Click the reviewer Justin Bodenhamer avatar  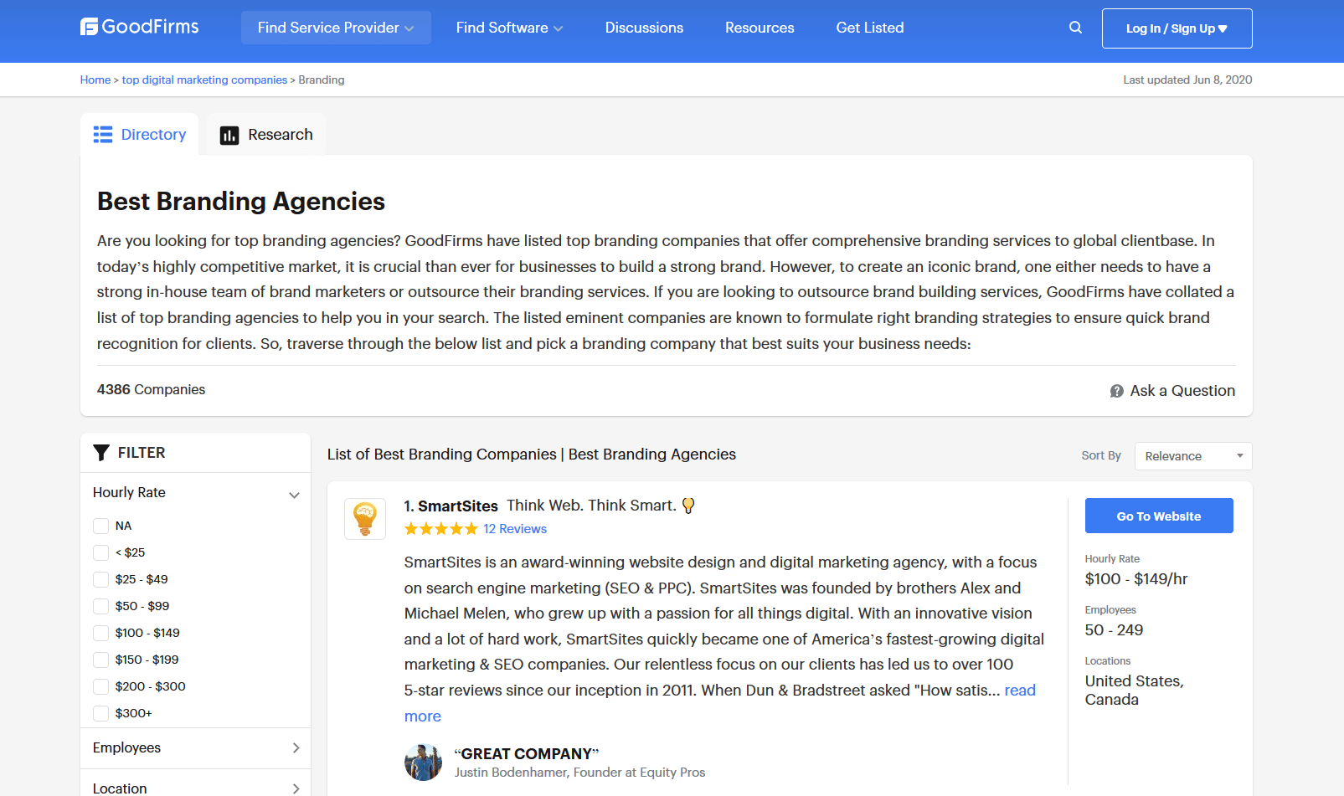point(423,762)
